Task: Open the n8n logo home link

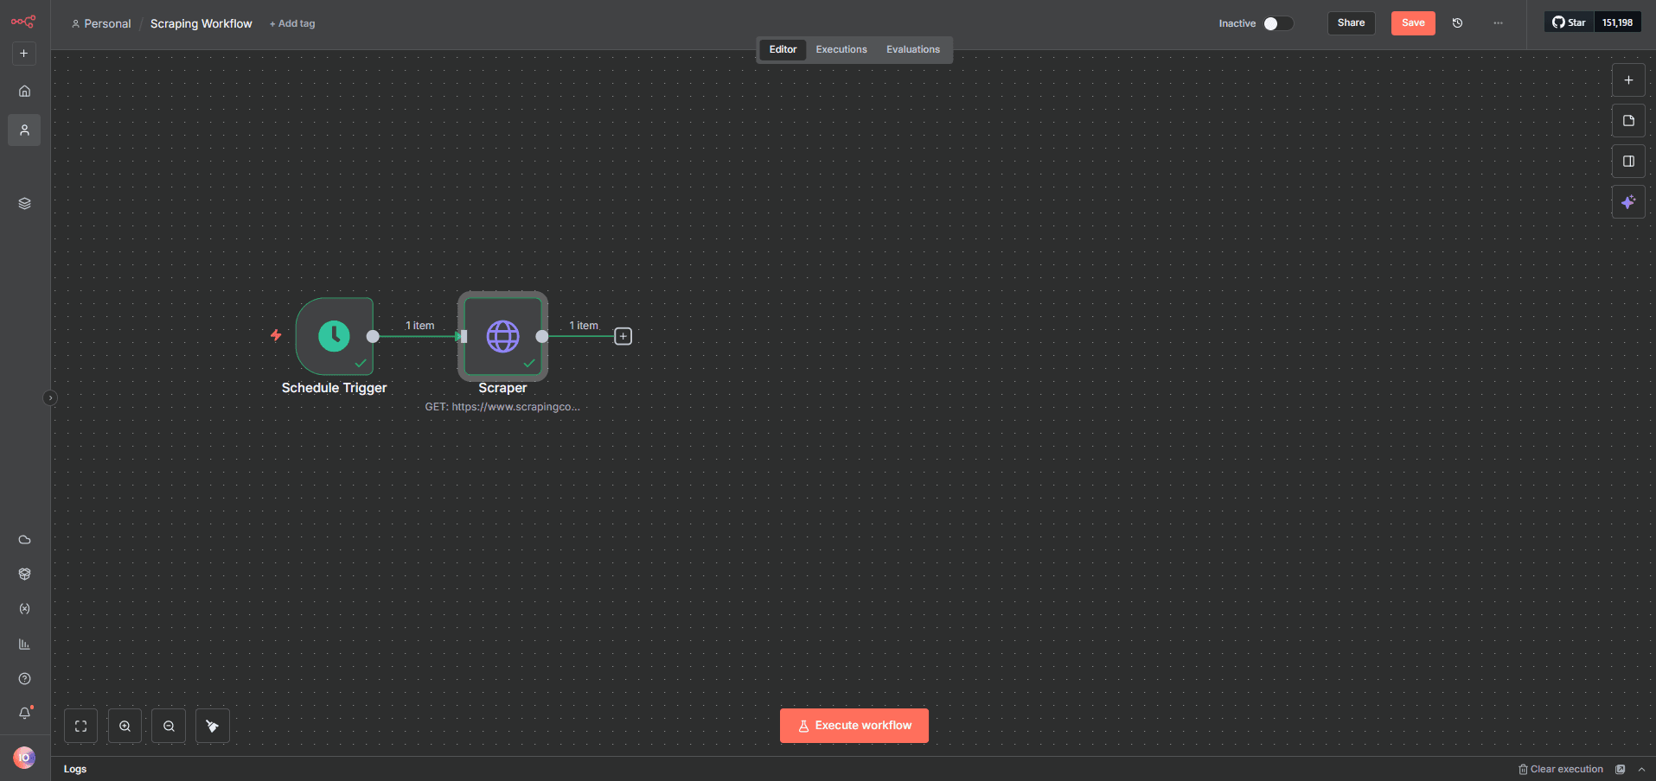Action: [23, 22]
